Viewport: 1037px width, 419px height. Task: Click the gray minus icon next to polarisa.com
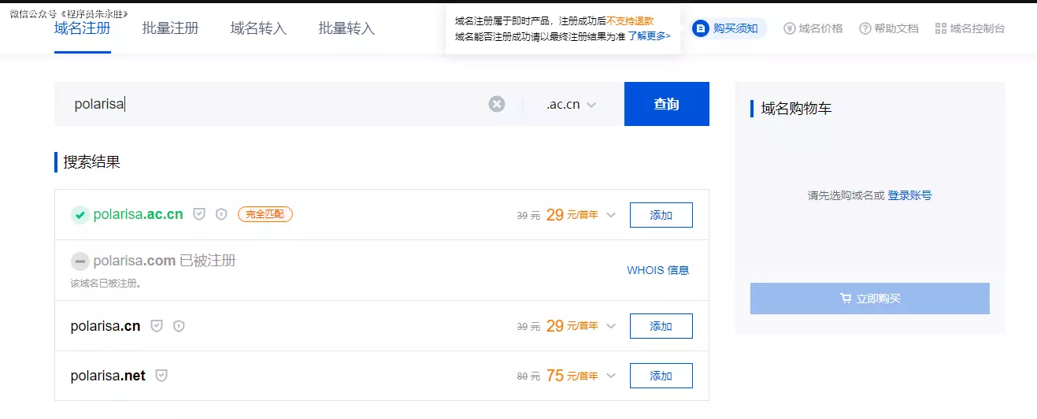(80, 261)
